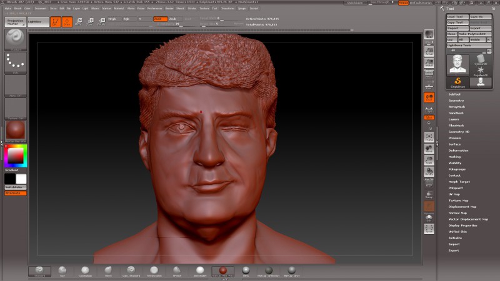
Task: Click the Frame icon on right shelf
Action: 429,137
